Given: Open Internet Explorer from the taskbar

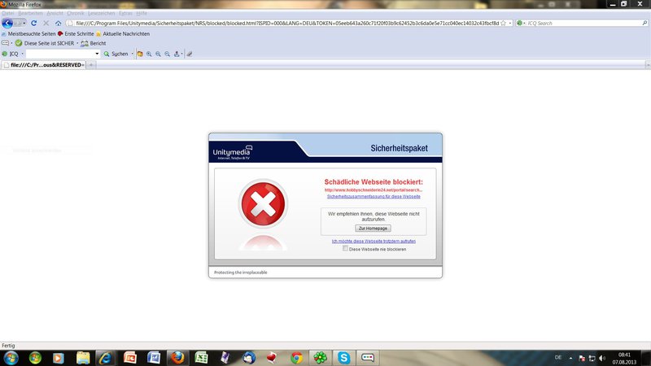Looking at the screenshot, I should (x=106, y=358).
